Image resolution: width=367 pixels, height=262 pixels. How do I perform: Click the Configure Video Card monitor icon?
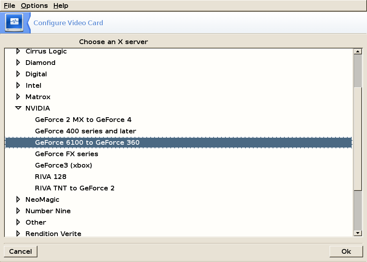tap(15, 23)
